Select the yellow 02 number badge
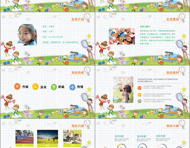 click(140, 95)
